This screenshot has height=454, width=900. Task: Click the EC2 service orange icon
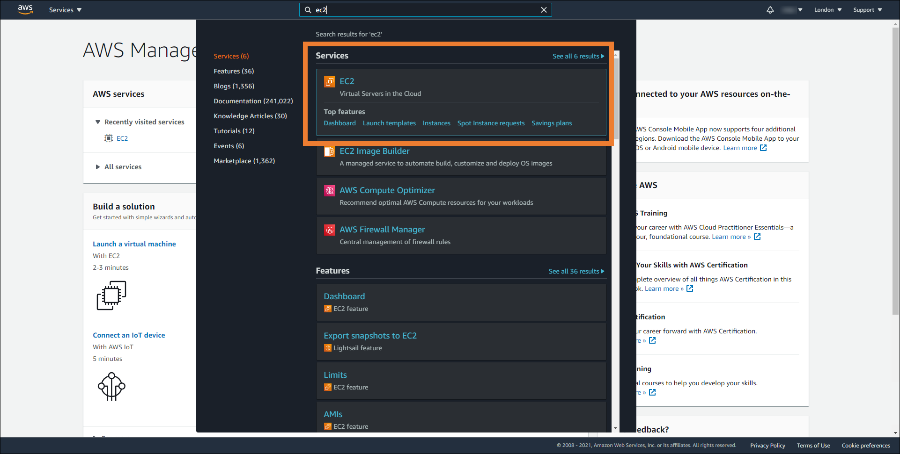tap(330, 82)
